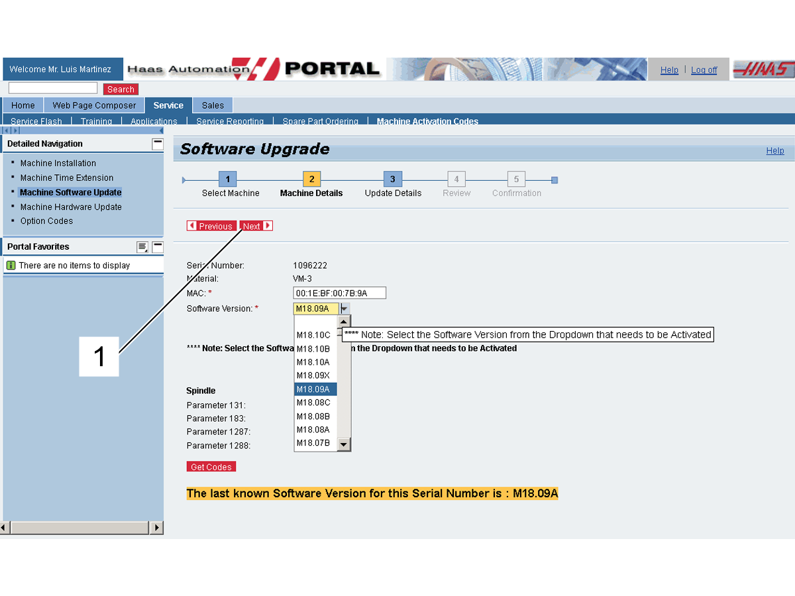Open the Service Reporting submenu
795x596 pixels.
pyautogui.click(x=230, y=121)
